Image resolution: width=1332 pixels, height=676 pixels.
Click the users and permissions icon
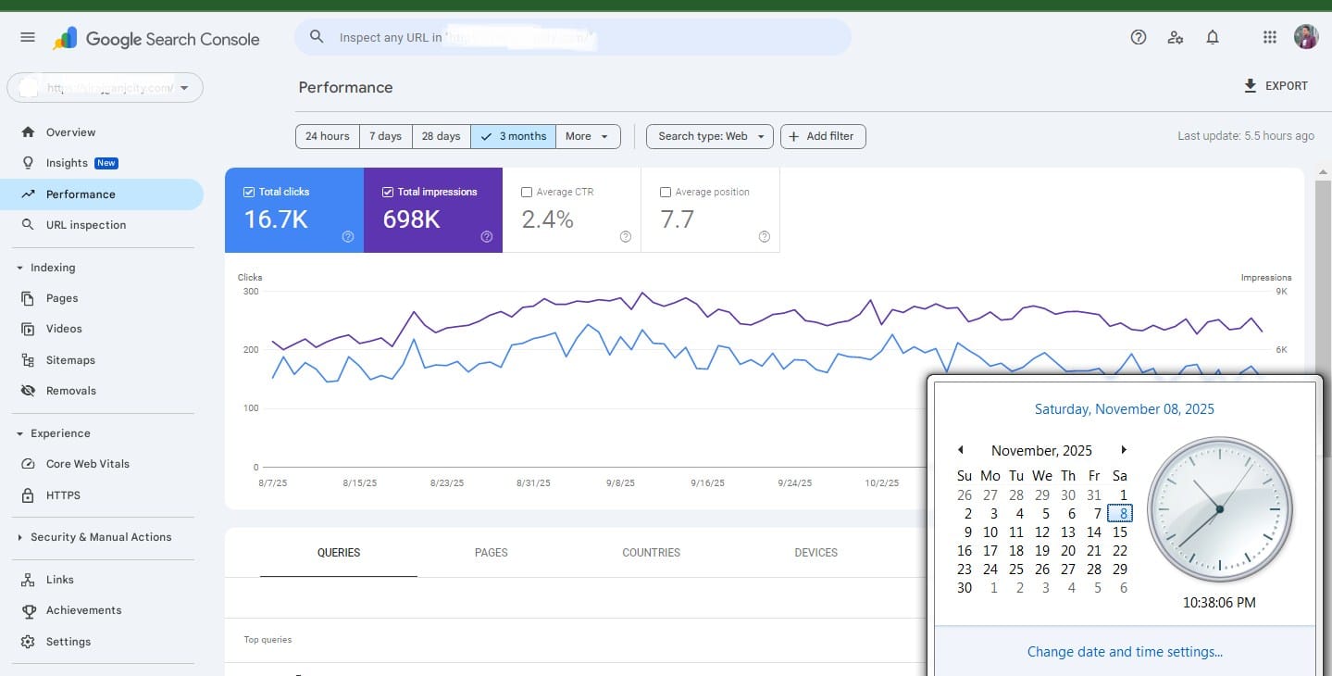click(x=1176, y=37)
